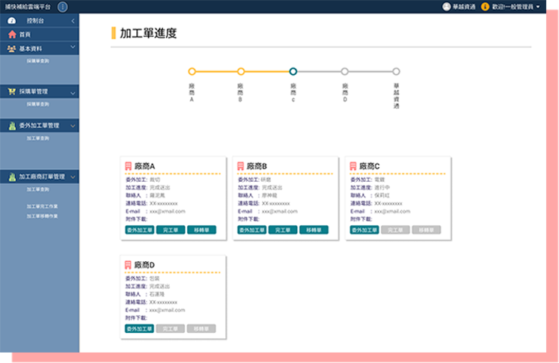Image resolution: width=559 pixels, height=363 pixels.
Task: Expand the 基本資料 section chevron
Action: pos(73,48)
